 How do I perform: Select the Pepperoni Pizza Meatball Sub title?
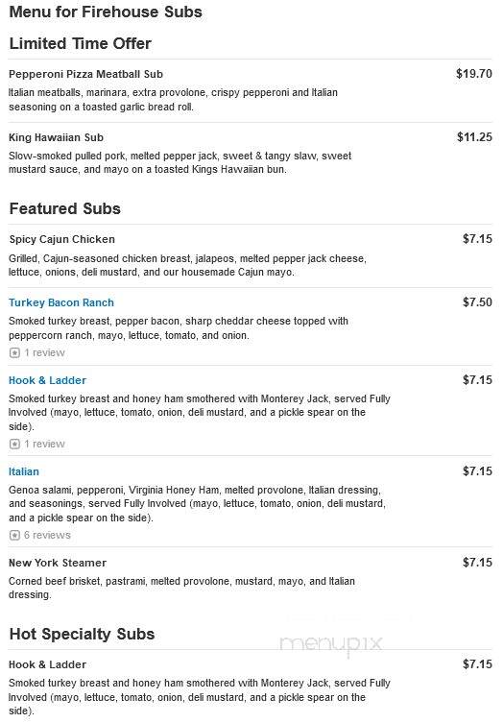tap(85, 74)
